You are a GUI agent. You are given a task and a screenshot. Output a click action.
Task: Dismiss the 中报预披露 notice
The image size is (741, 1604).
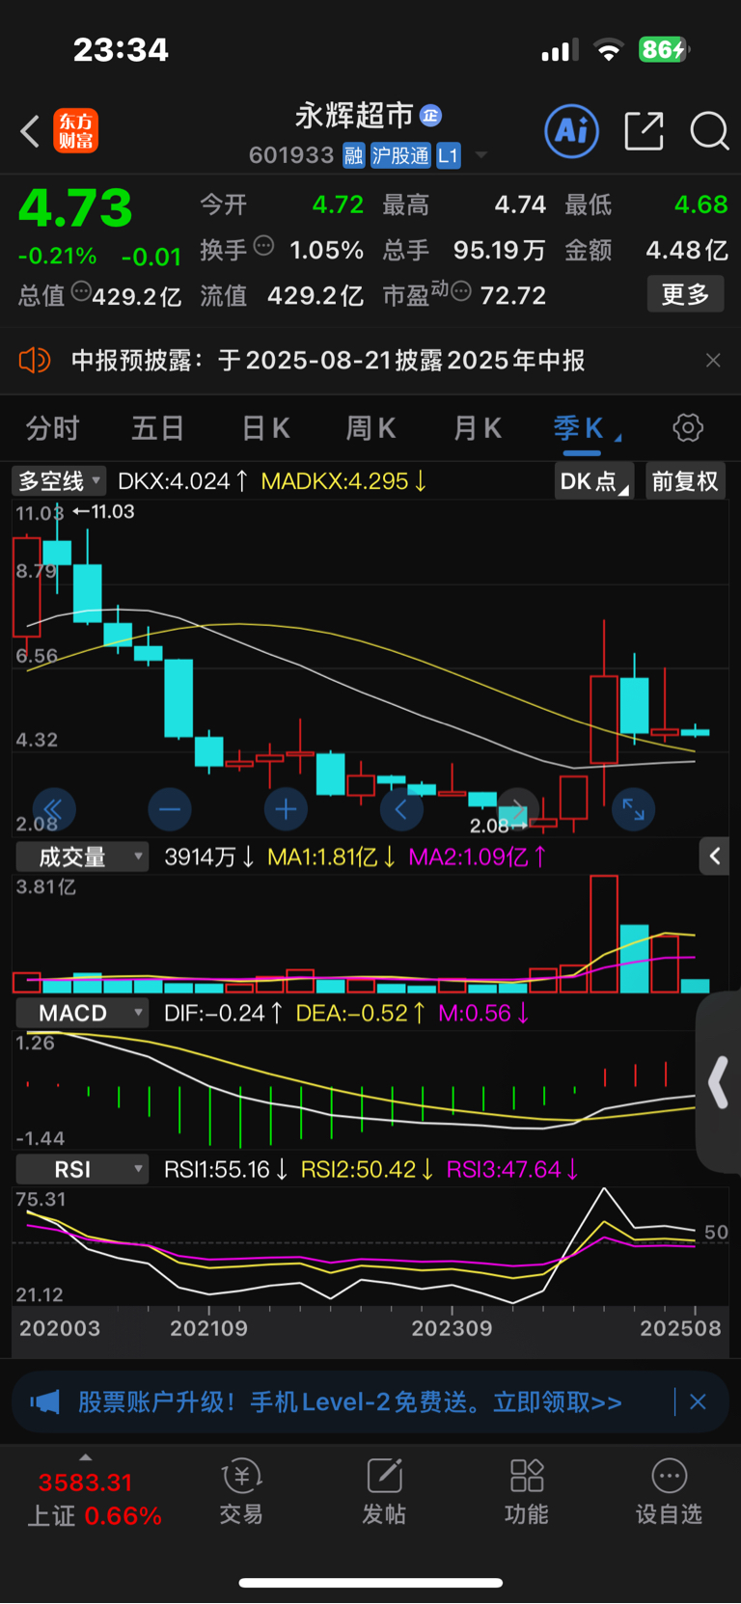(x=713, y=361)
